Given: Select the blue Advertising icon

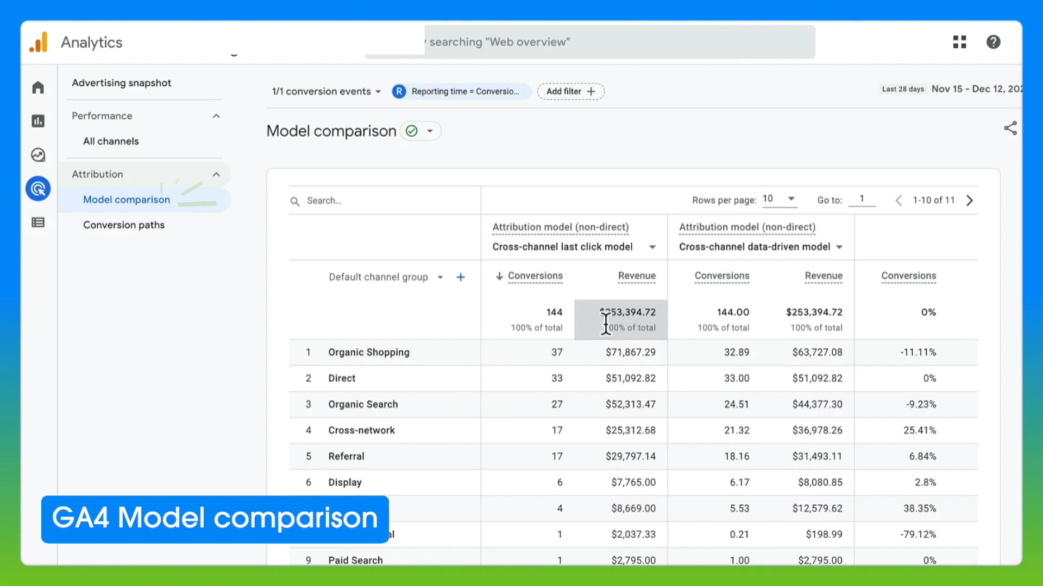Looking at the screenshot, I should coord(38,188).
